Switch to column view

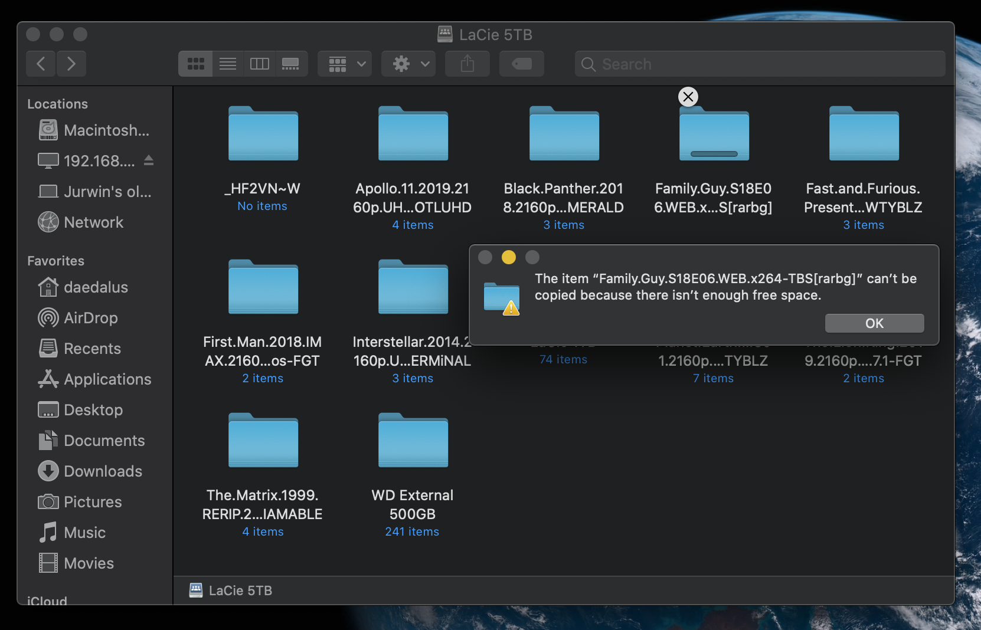260,64
